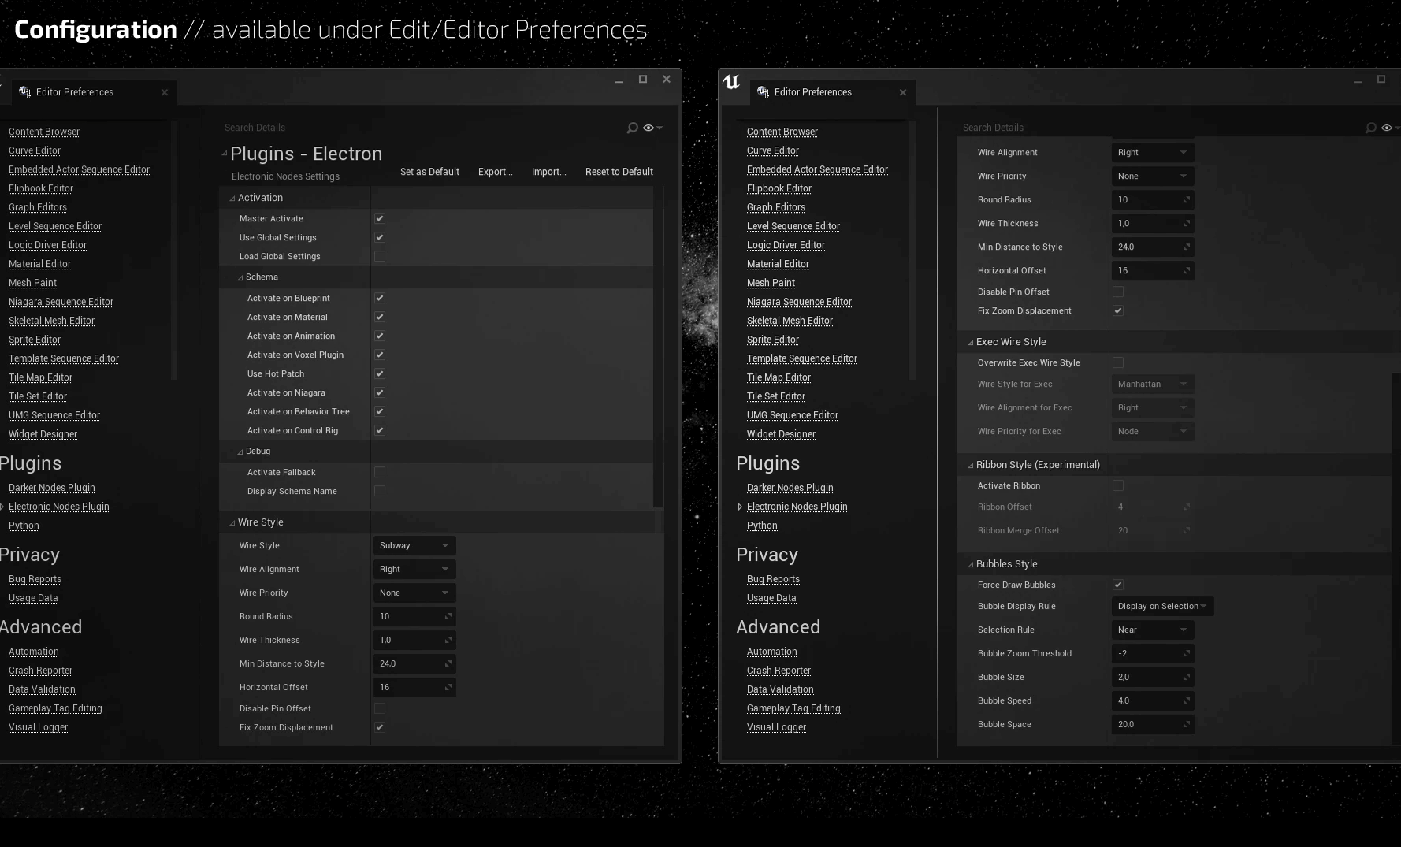Click the Export... button

point(496,172)
